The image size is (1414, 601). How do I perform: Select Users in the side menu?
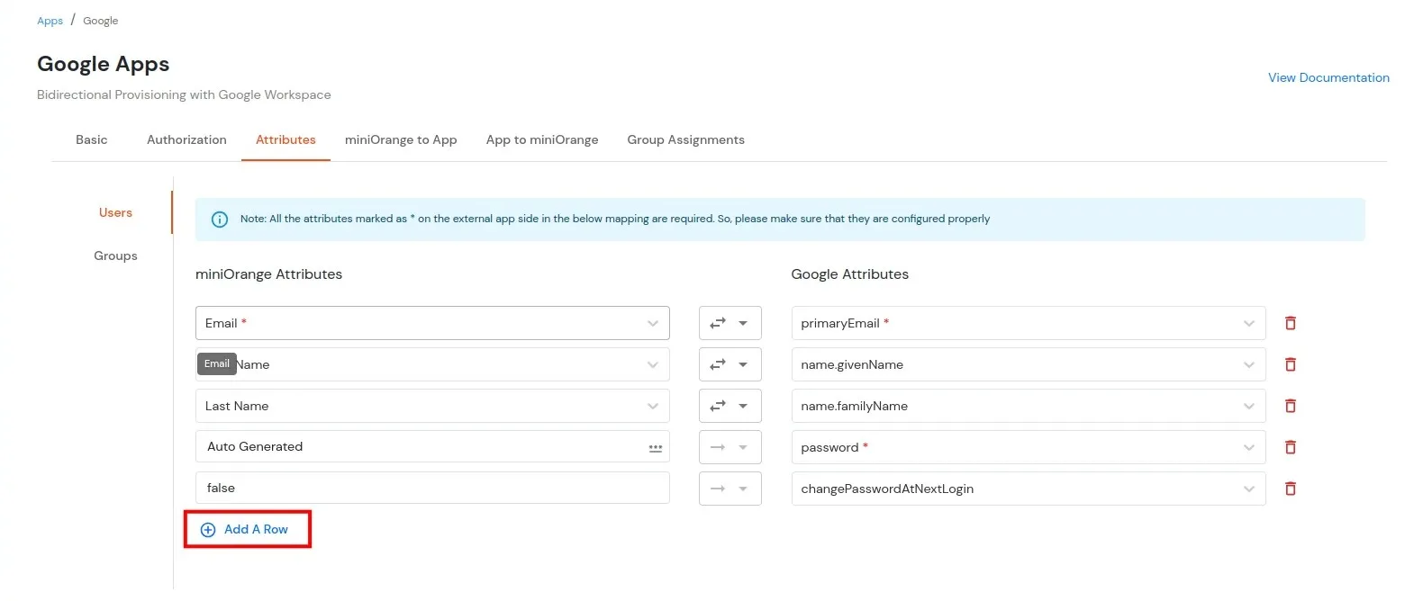tap(115, 212)
